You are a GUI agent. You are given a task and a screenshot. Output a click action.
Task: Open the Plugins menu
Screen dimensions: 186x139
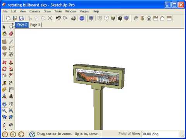(84, 11)
